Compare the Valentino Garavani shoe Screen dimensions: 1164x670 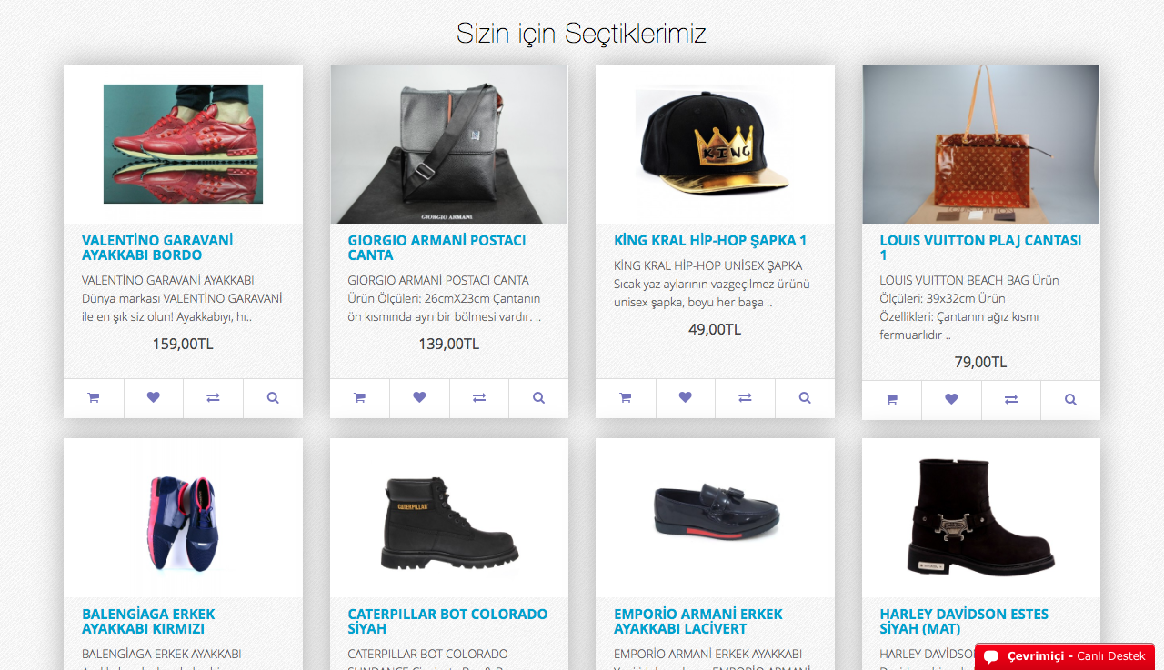[x=213, y=398]
